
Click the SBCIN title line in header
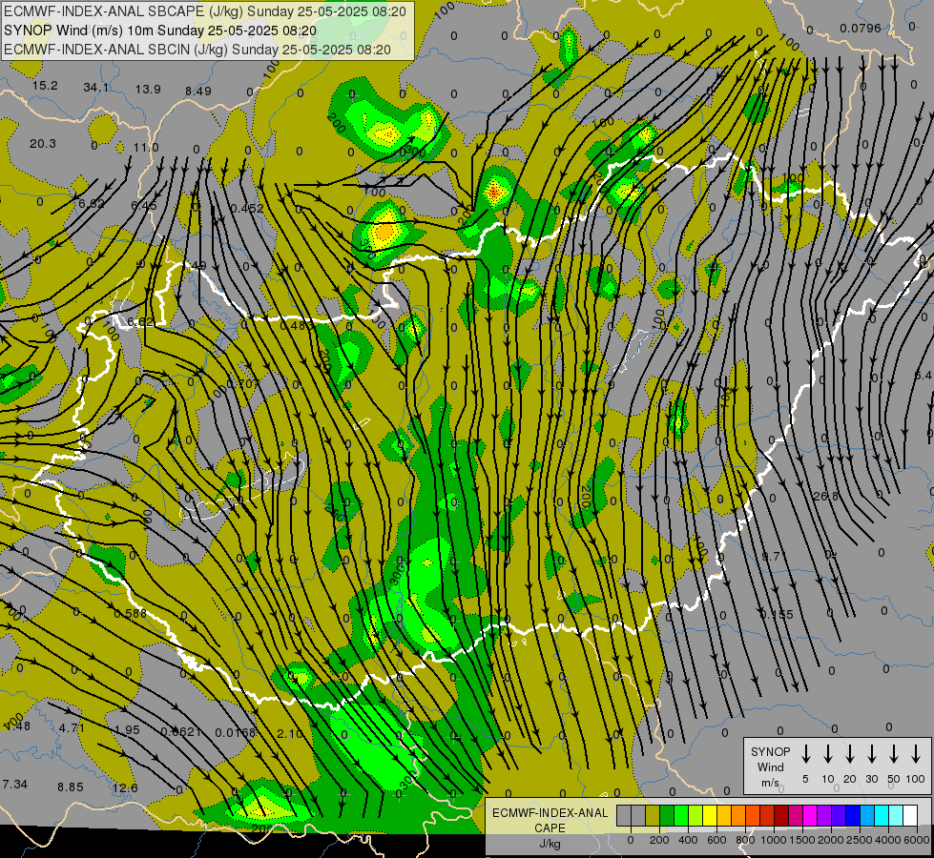[x=197, y=50]
